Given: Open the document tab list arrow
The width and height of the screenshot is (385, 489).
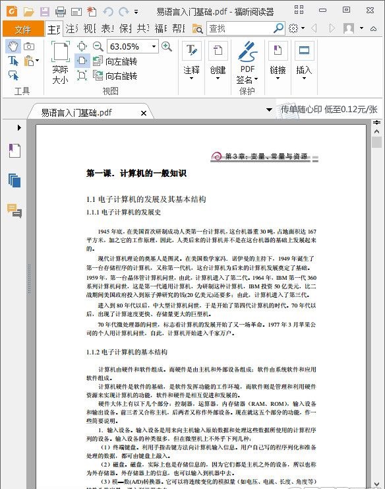Looking at the screenshot, I should tap(269, 110).
